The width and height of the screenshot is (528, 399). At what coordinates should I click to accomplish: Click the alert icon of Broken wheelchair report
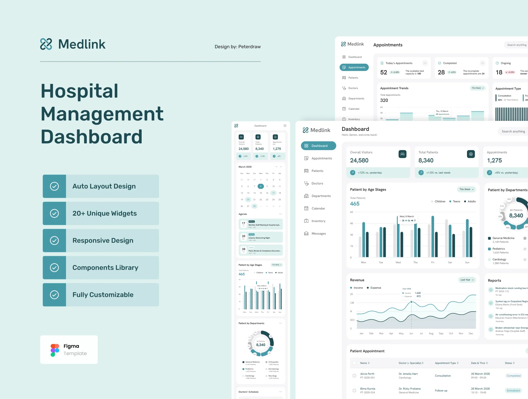(x=490, y=329)
